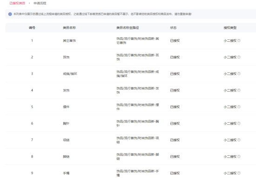Click full path ending in 新-胸针
The width and height of the screenshot is (256, 178).
(x=138, y=124)
